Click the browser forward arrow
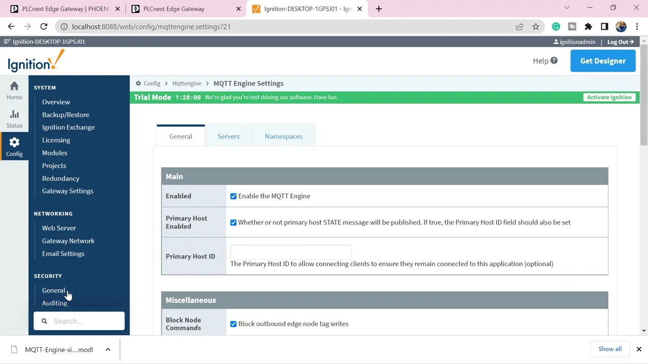This screenshot has height=364, width=648. pyautogui.click(x=27, y=27)
